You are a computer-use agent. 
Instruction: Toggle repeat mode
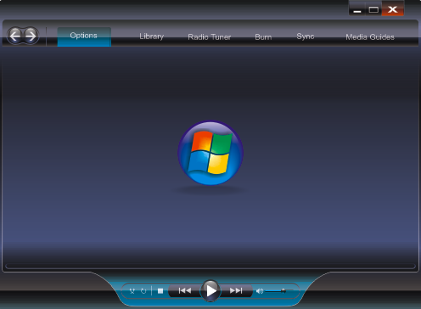coord(143,291)
